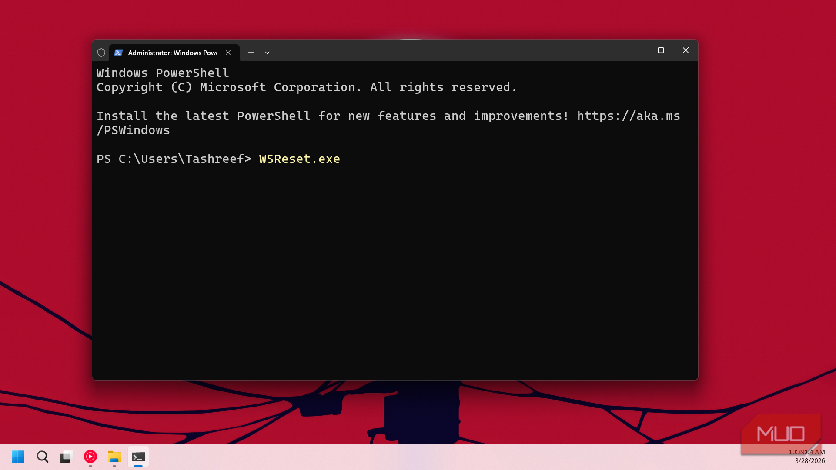The image size is (836, 470).
Task: Open Task View from the taskbar
Action: tap(66, 457)
